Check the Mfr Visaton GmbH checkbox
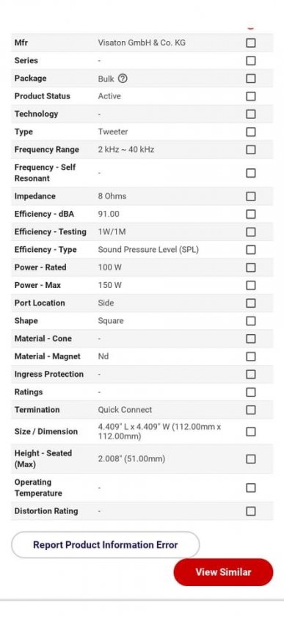Screen dimensions: 284x617 [x=250, y=43]
